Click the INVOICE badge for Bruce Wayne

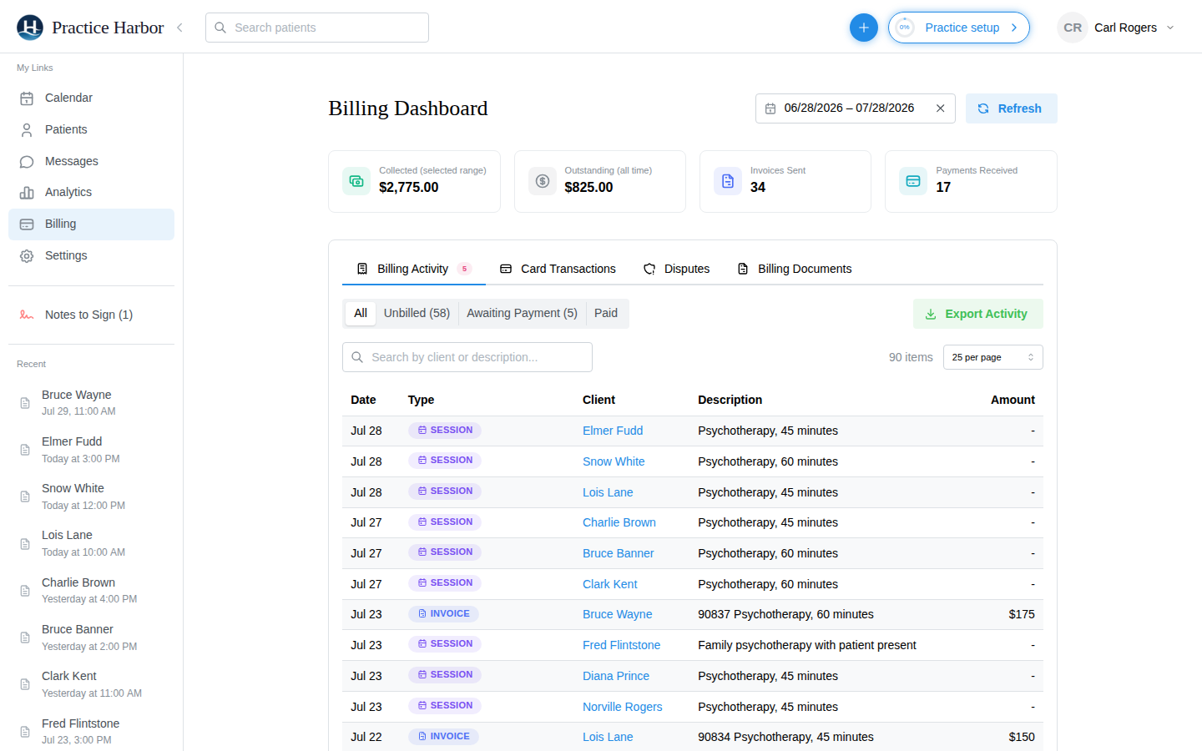pyautogui.click(x=443, y=614)
